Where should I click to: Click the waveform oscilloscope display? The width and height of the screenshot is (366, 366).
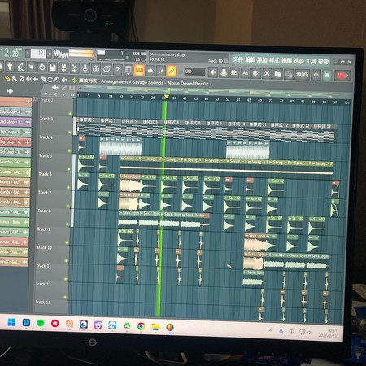[61, 54]
